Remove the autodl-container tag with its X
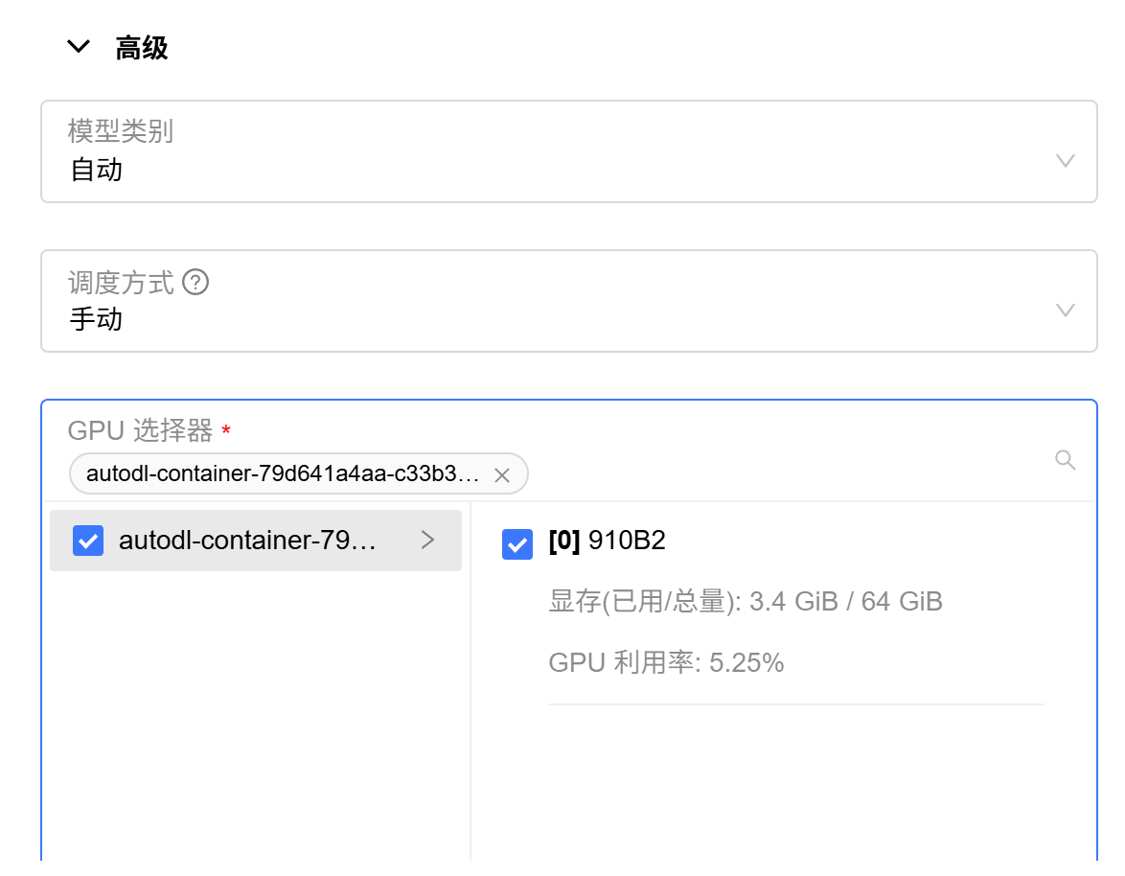Image resolution: width=1125 pixels, height=876 pixels. pos(501,474)
